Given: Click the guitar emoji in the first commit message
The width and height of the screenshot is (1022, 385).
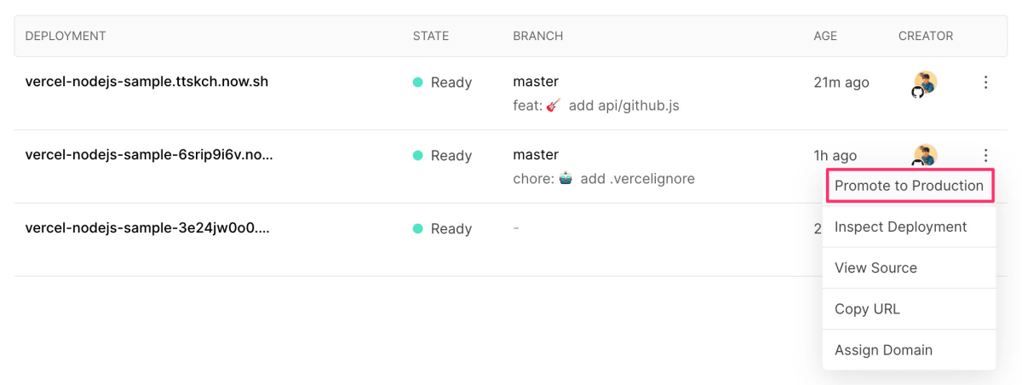Looking at the screenshot, I should (554, 106).
